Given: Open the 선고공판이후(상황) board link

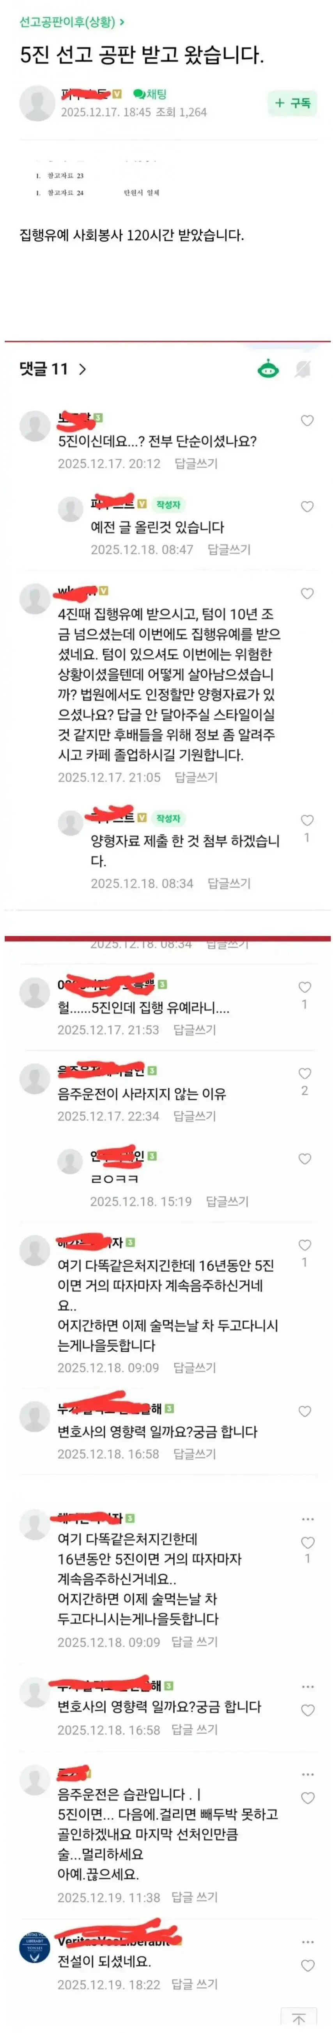Looking at the screenshot, I should pos(71,21).
